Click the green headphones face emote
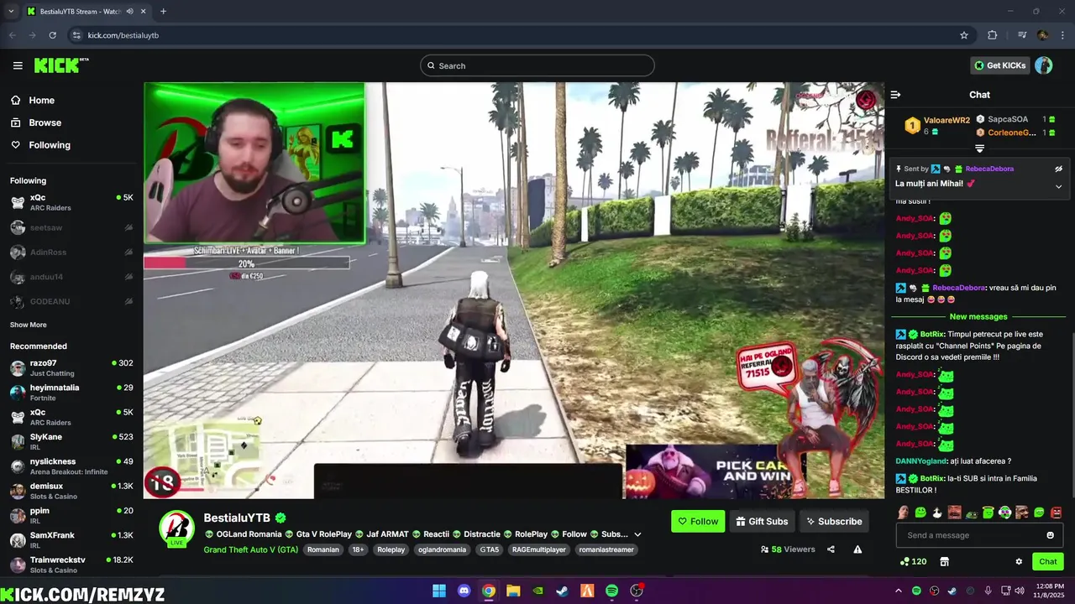This screenshot has height=604, width=1075. pyautogui.click(x=1005, y=512)
